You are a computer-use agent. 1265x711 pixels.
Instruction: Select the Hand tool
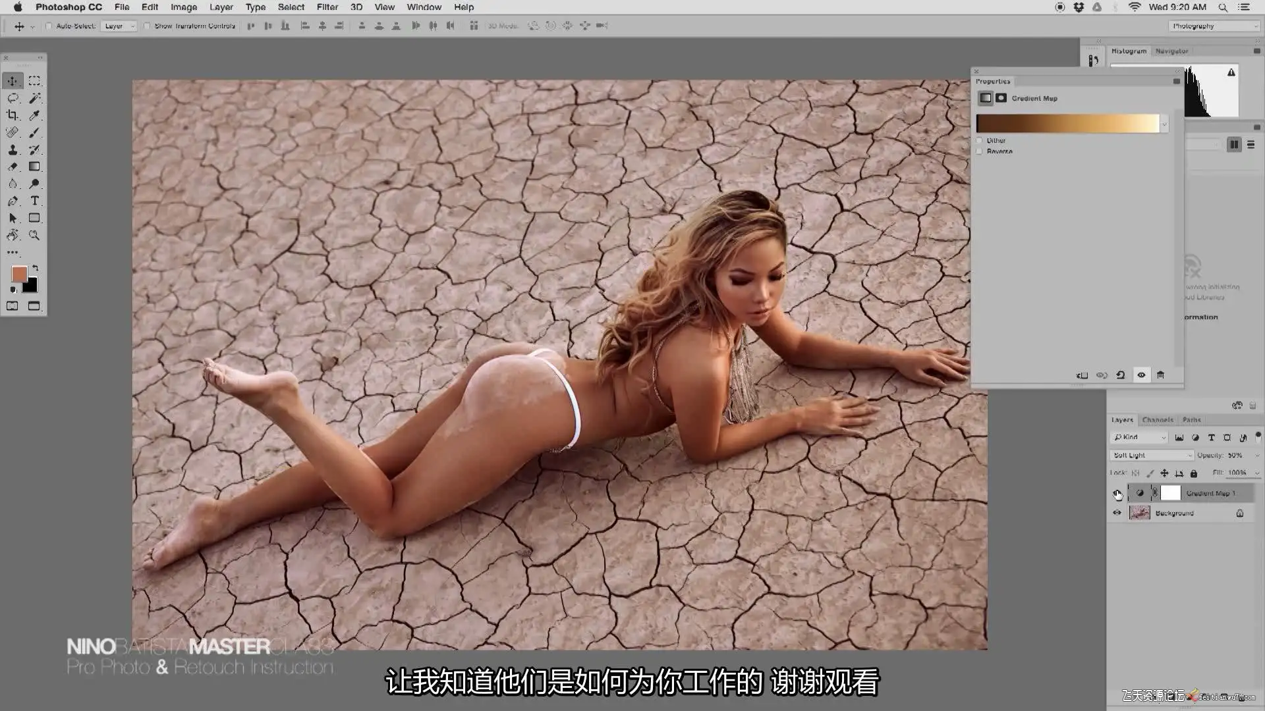tap(13, 235)
